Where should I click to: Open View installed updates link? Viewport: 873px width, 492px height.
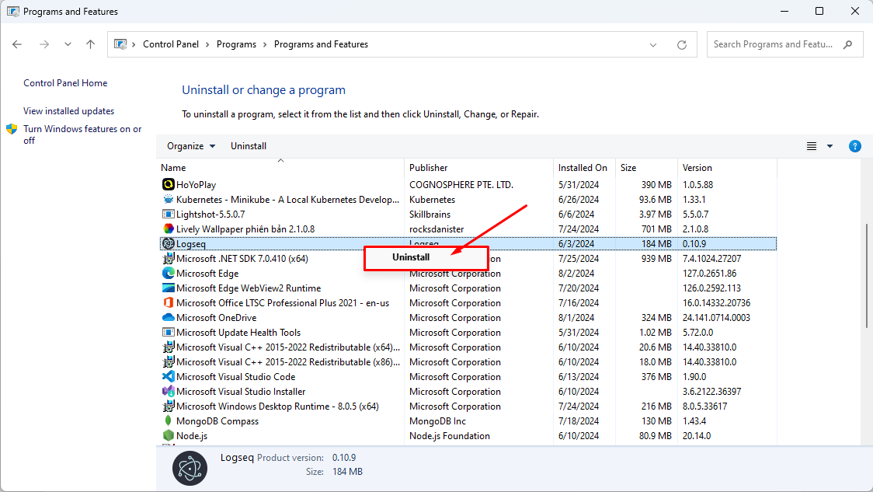(68, 111)
